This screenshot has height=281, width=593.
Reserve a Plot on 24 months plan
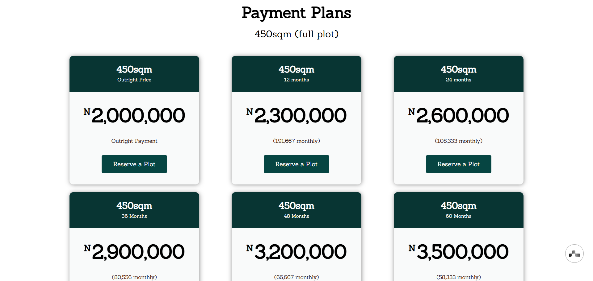tap(458, 164)
